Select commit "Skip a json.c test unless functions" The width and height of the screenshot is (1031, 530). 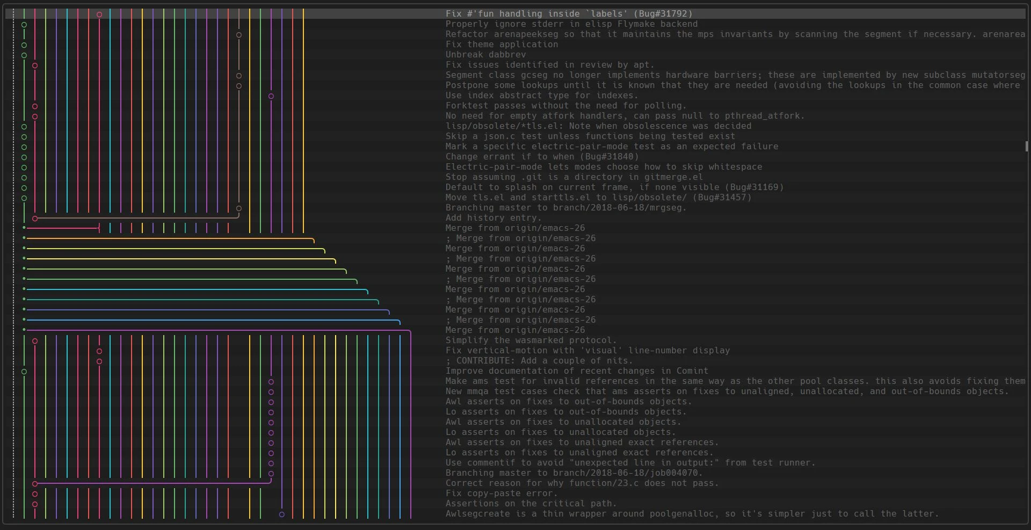590,136
